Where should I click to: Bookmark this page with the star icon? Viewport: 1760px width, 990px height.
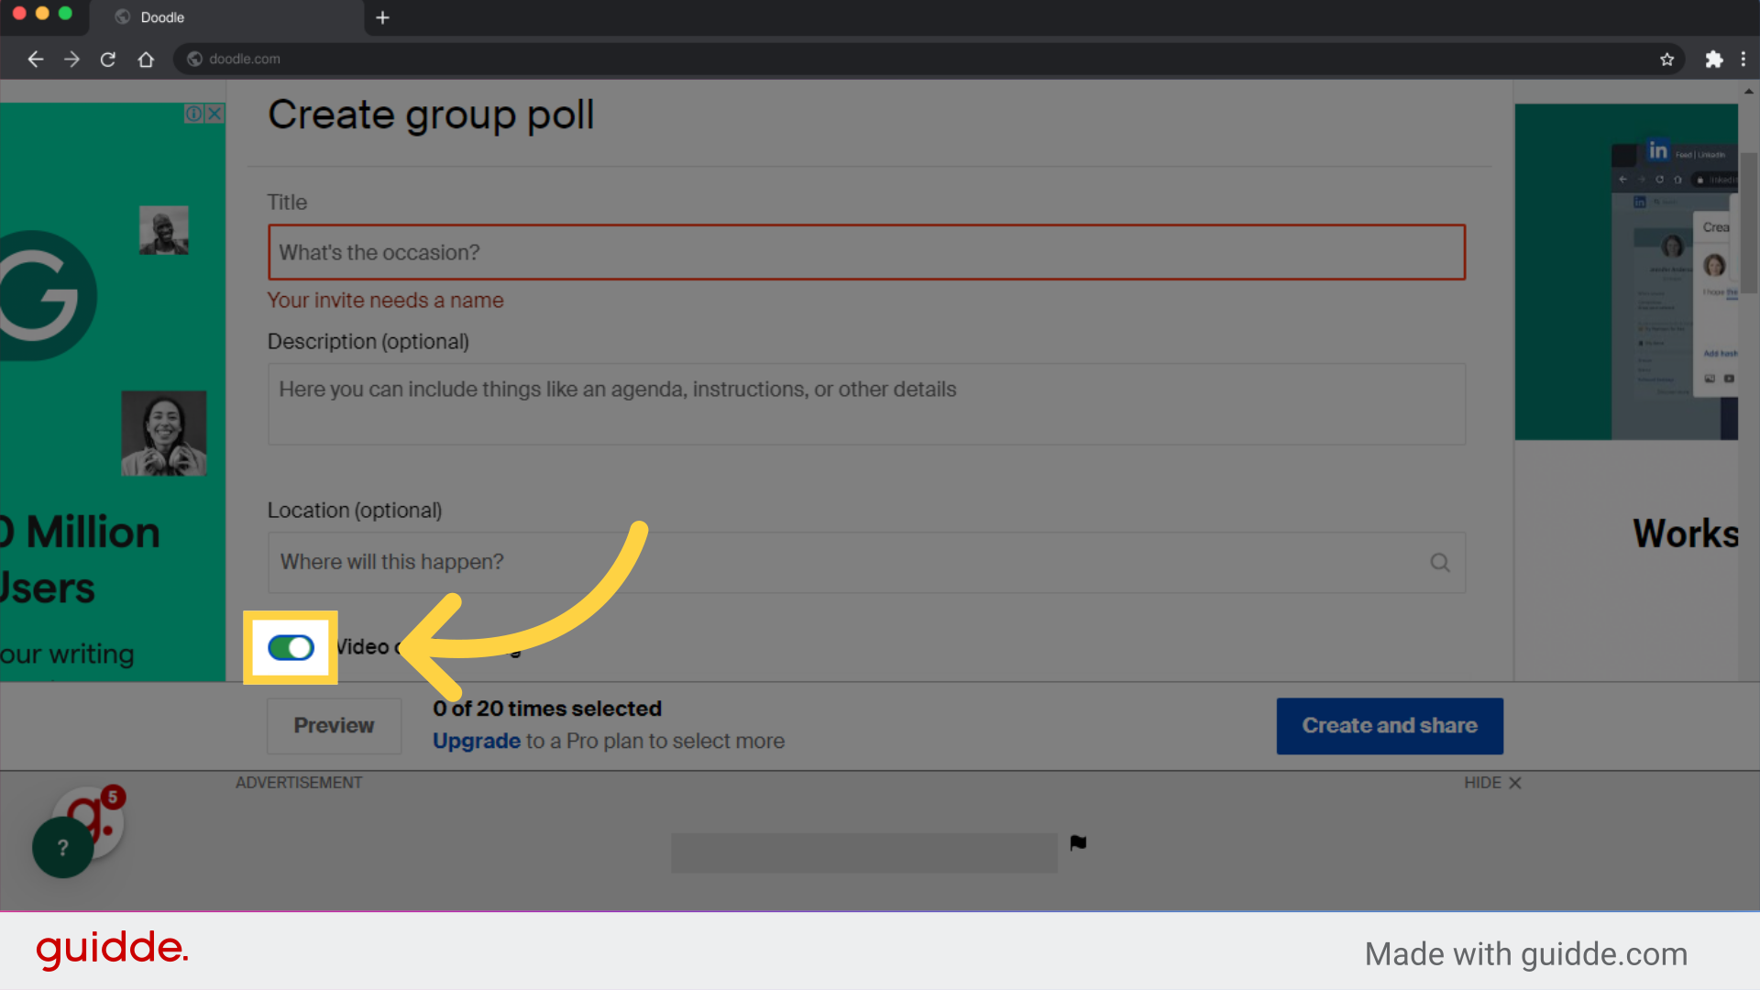[1667, 59]
